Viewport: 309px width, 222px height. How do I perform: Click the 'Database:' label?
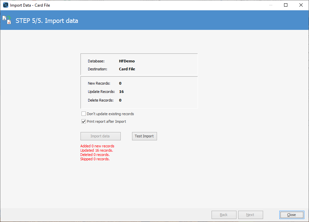pyautogui.click(x=96, y=61)
